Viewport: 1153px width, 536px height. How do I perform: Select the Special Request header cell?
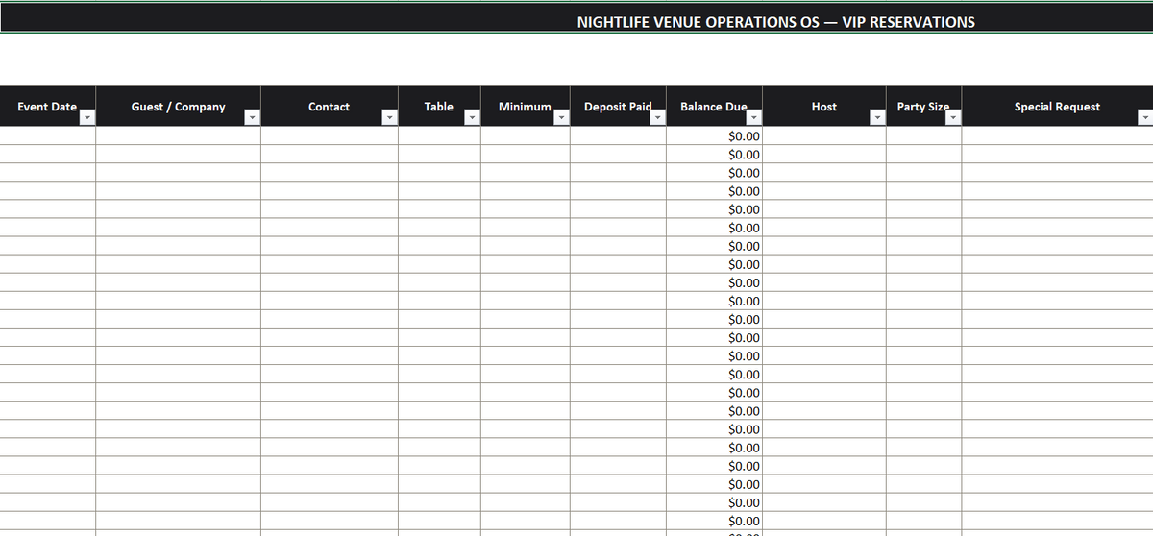[1057, 107]
